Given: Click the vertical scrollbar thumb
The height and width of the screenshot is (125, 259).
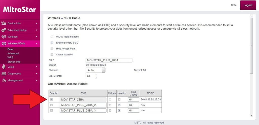Looking at the screenshot, I should (251, 46).
